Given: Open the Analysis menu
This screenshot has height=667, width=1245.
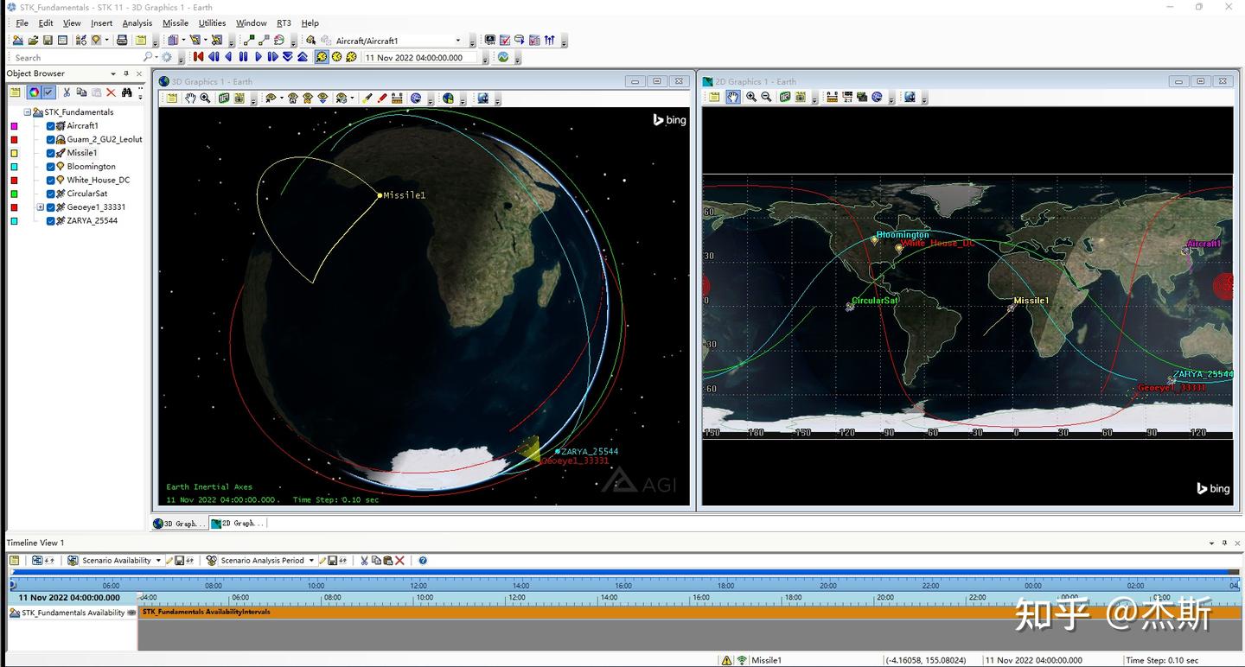Looking at the screenshot, I should (137, 23).
